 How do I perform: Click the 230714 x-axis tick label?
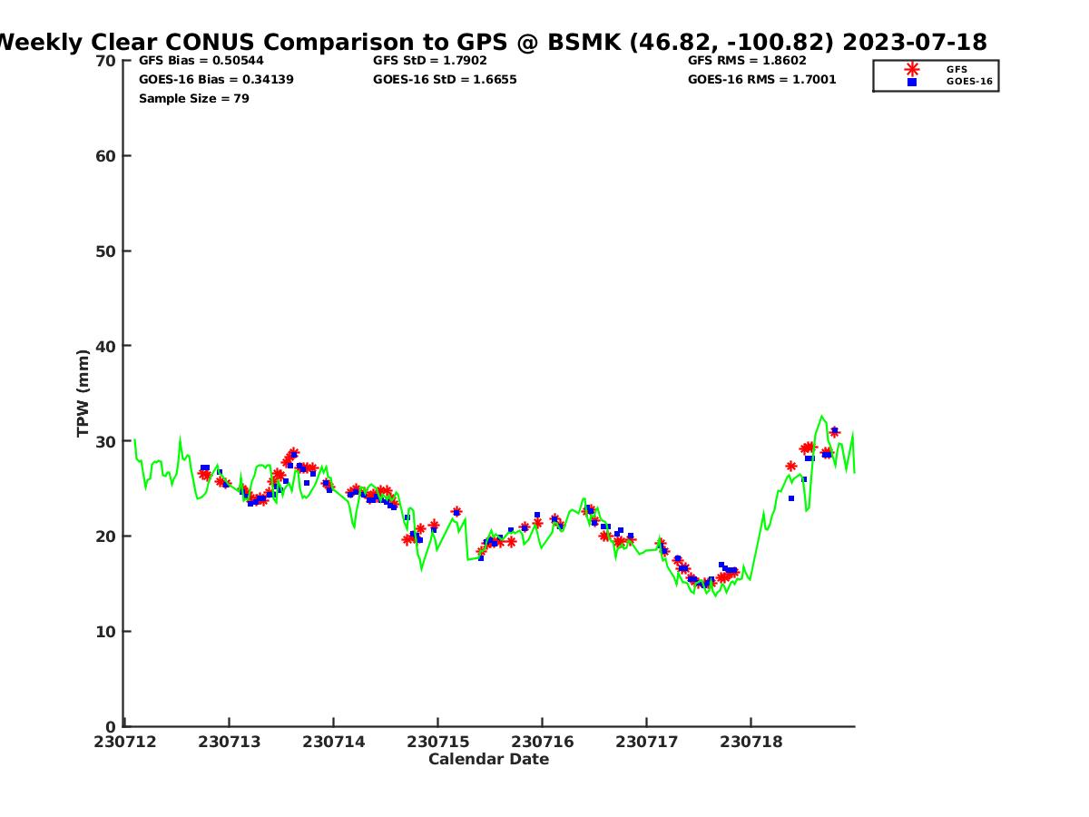pyautogui.click(x=334, y=742)
